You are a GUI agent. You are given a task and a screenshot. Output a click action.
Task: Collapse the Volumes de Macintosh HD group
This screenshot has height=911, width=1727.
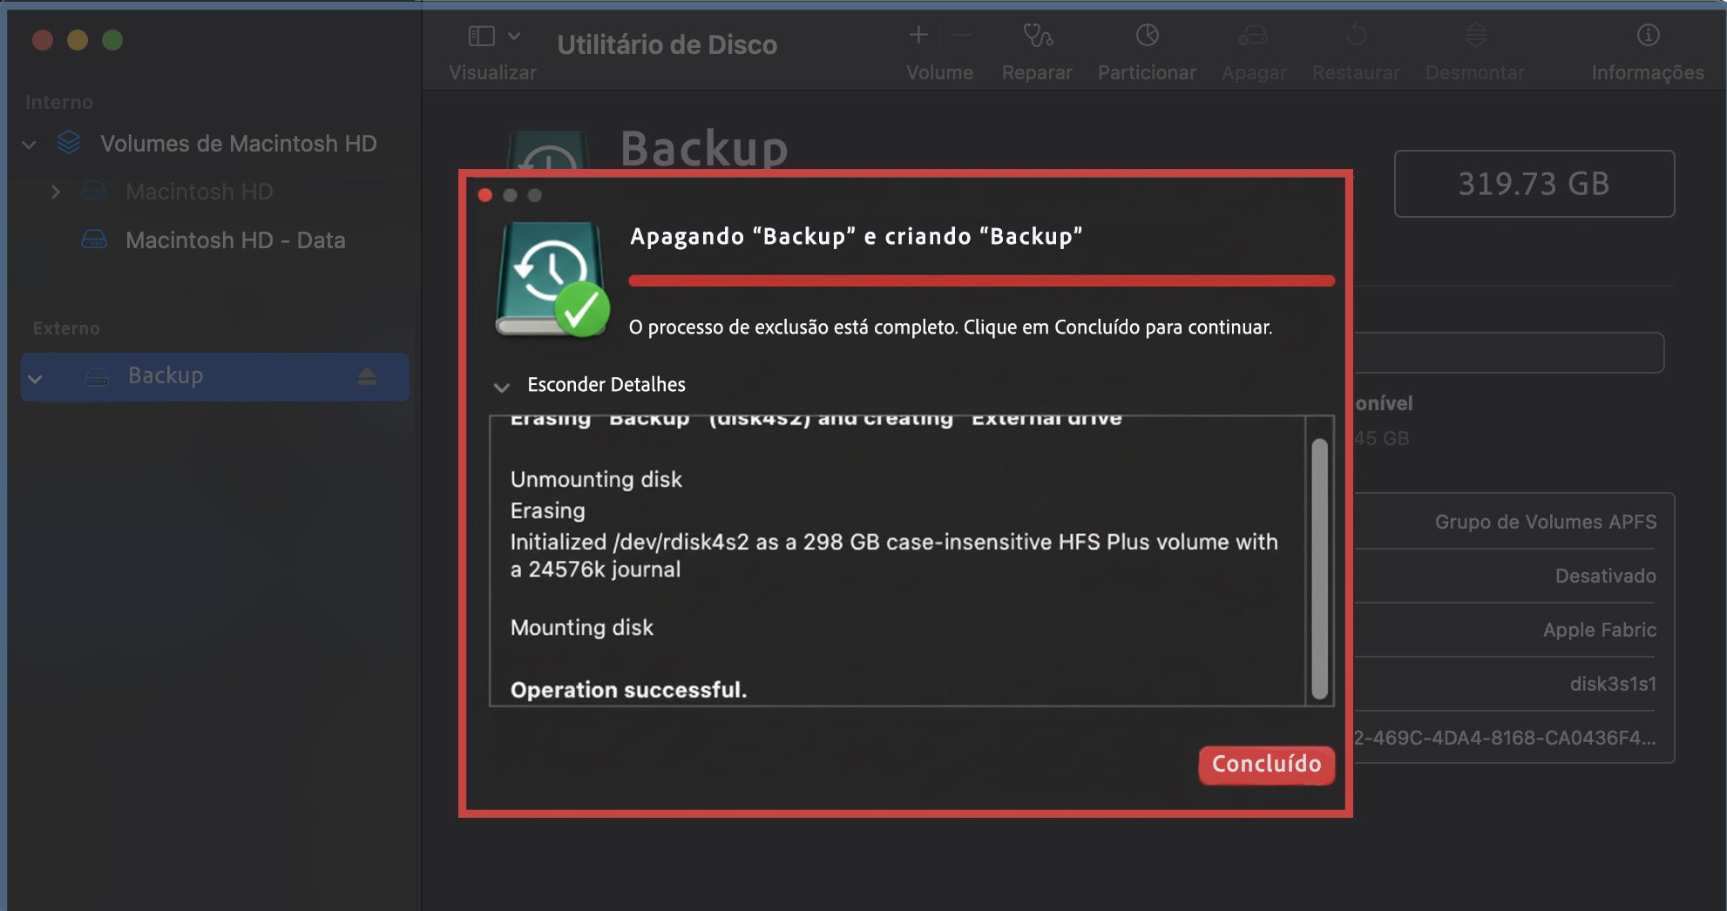[x=29, y=144]
